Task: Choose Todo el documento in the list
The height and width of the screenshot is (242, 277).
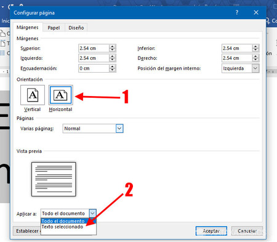Action: click(68, 221)
